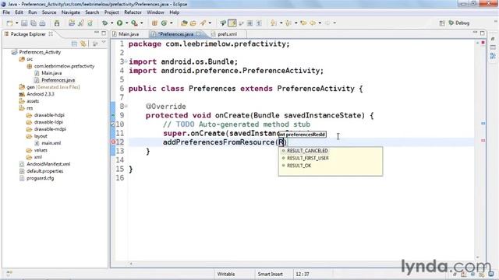Click the error marker on line 12
Screen dimensions: 499x280
coord(113,142)
